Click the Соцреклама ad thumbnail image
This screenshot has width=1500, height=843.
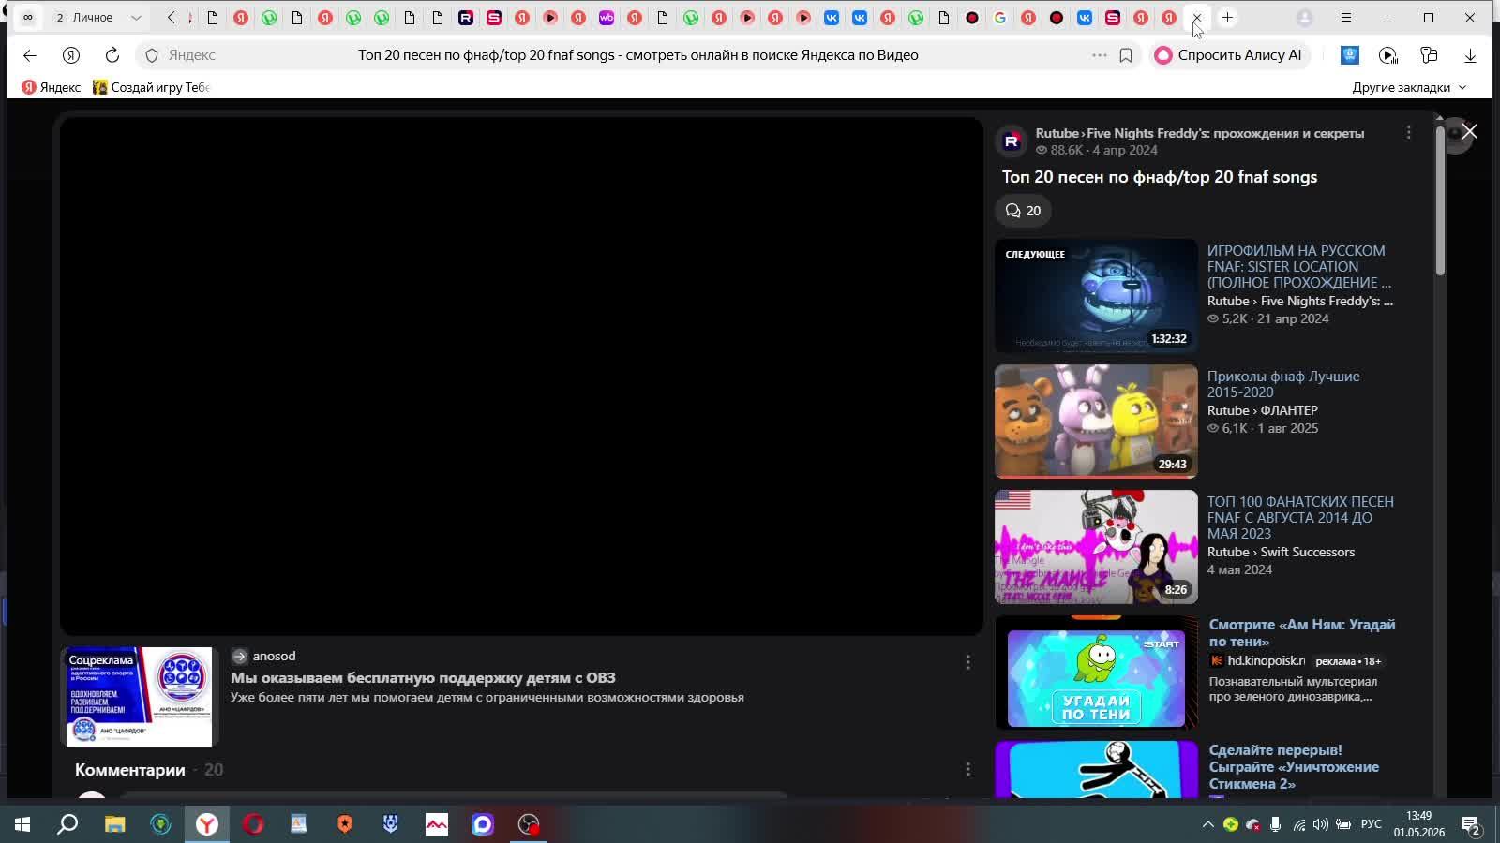point(139,696)
